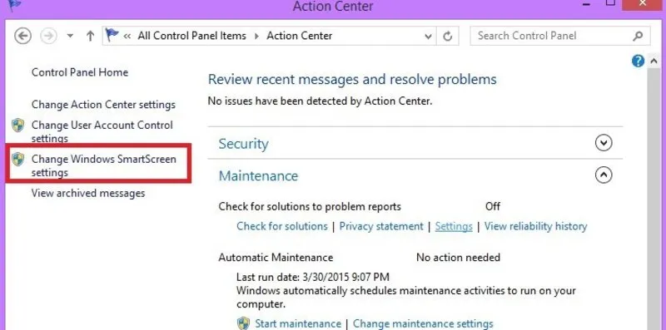
Task: Open Help with the blue question mark icon
Action: click(x=638, y=62)
